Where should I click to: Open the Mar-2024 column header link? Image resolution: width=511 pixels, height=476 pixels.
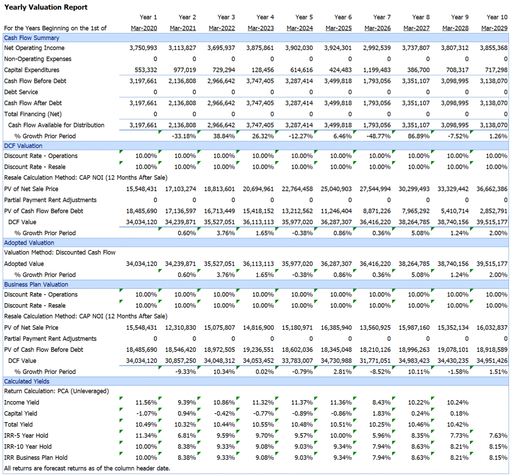(x=299, y=28)
